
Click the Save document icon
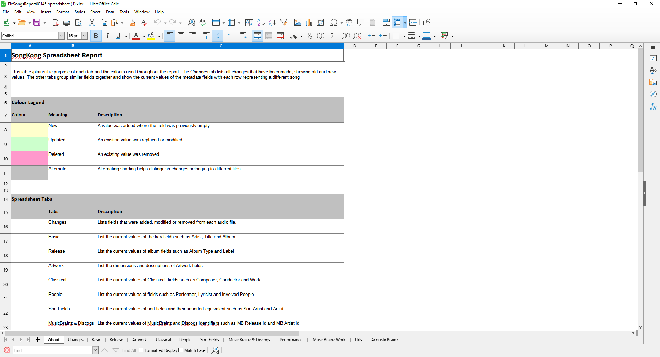click(x=37, y=23)
